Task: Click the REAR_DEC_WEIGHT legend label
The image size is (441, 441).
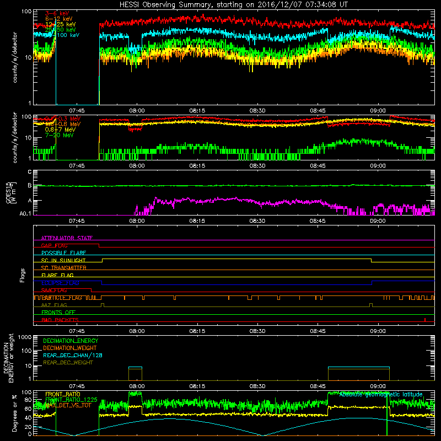Action: [68, 363]
